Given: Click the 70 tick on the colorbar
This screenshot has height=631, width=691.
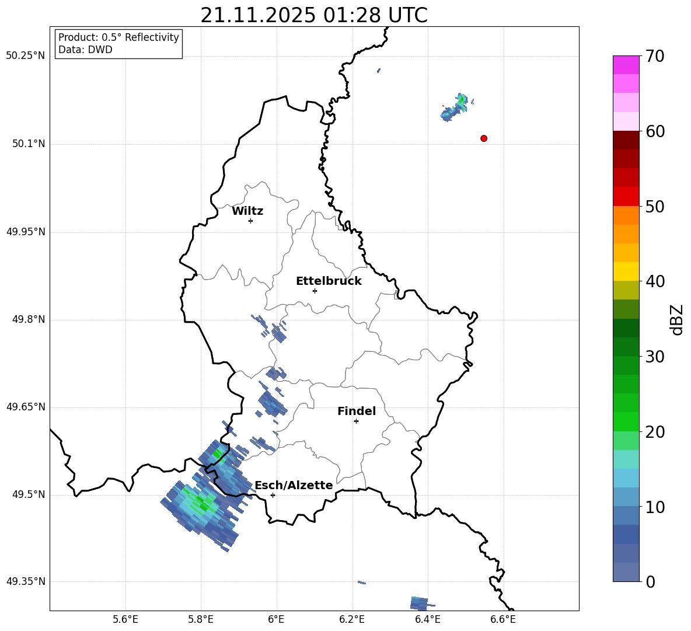Looking at the screenshot, I should coord(655,57).
